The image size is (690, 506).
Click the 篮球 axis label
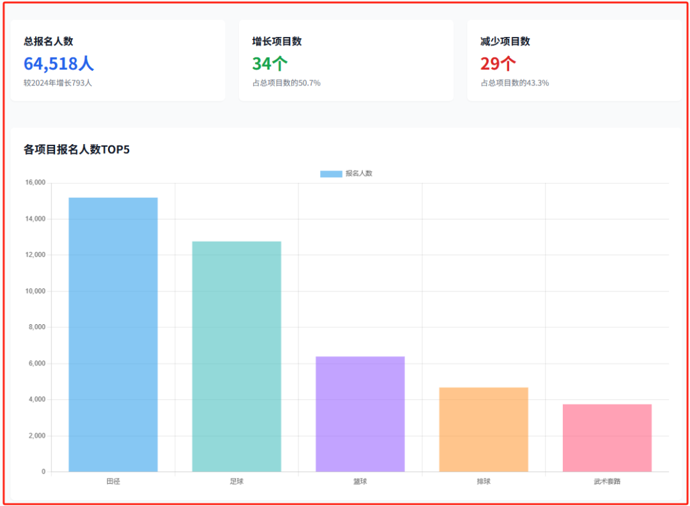point(360,481)
